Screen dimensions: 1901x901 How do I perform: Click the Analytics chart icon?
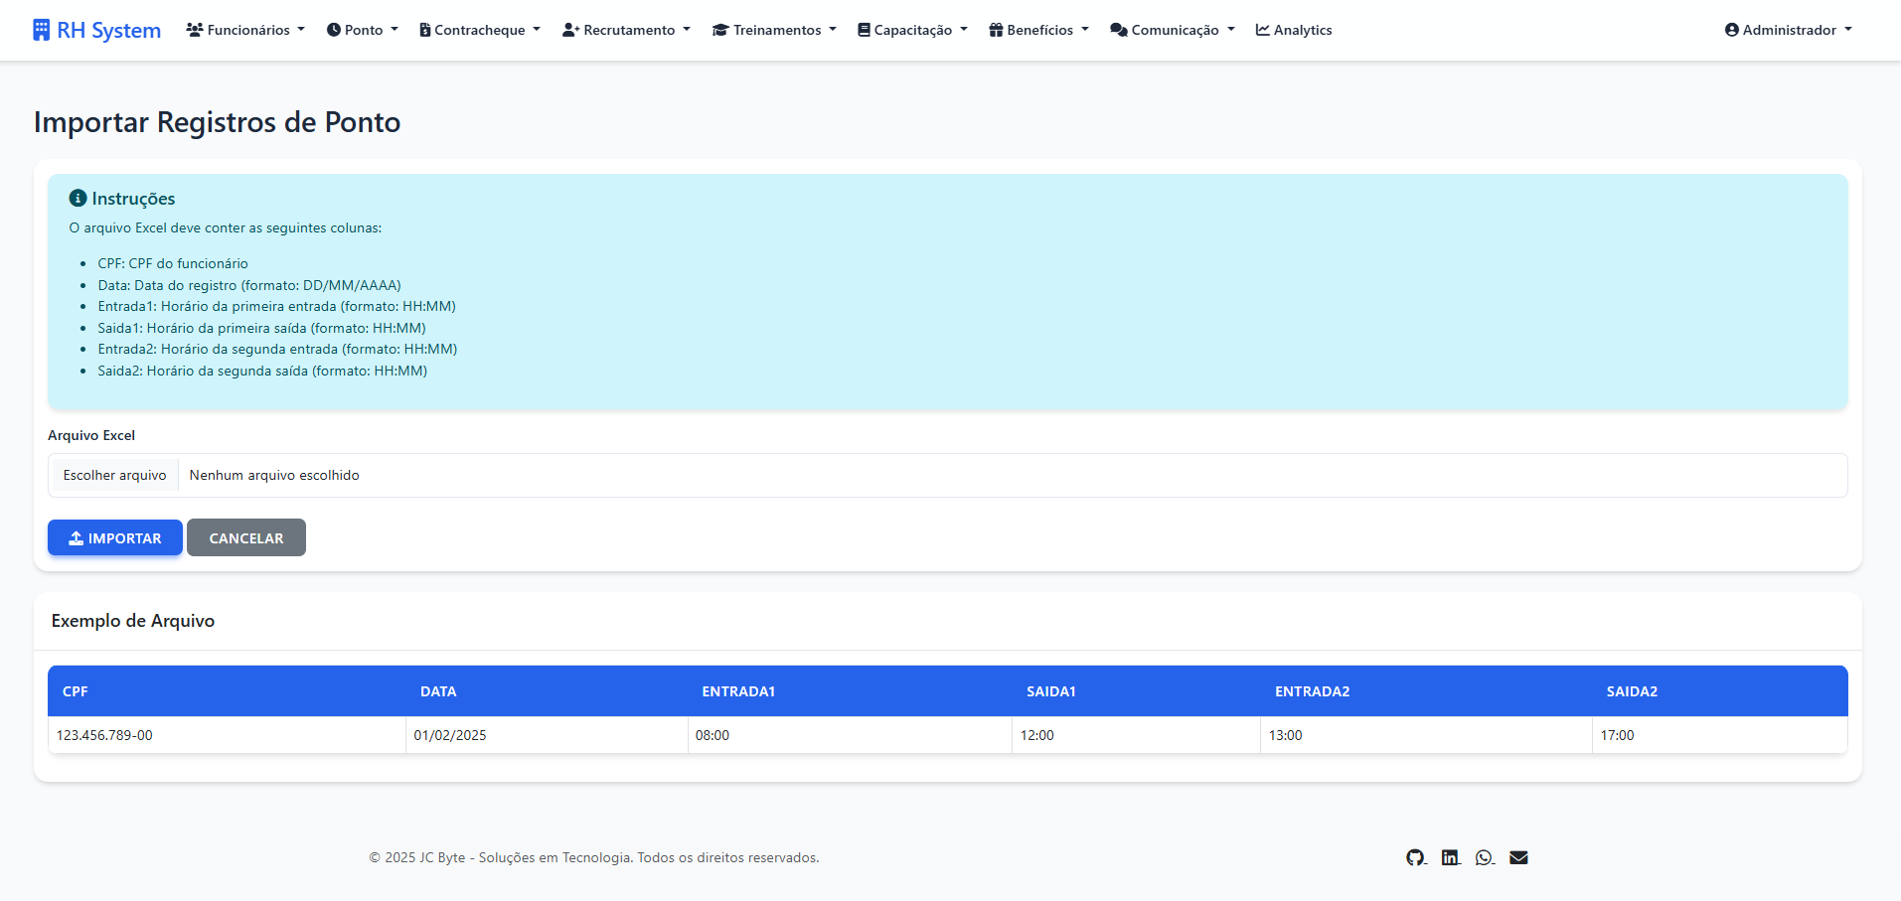click(1263, 30)
